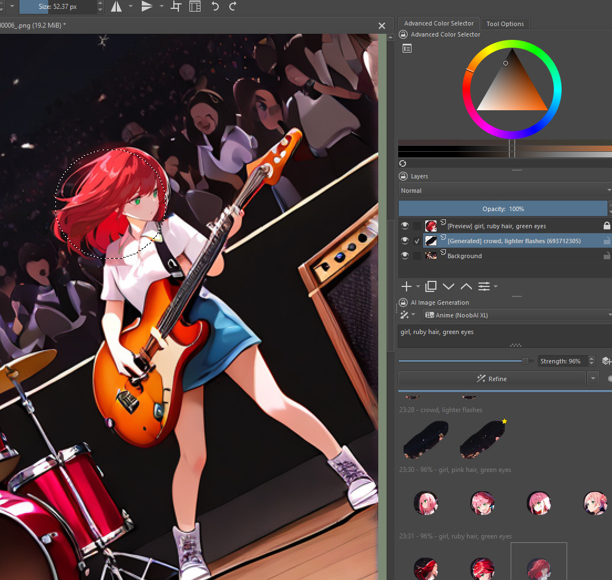Tick the Preview layer's checkbox
This screenshot has width=612, height=580.
[x=417, y=226]
